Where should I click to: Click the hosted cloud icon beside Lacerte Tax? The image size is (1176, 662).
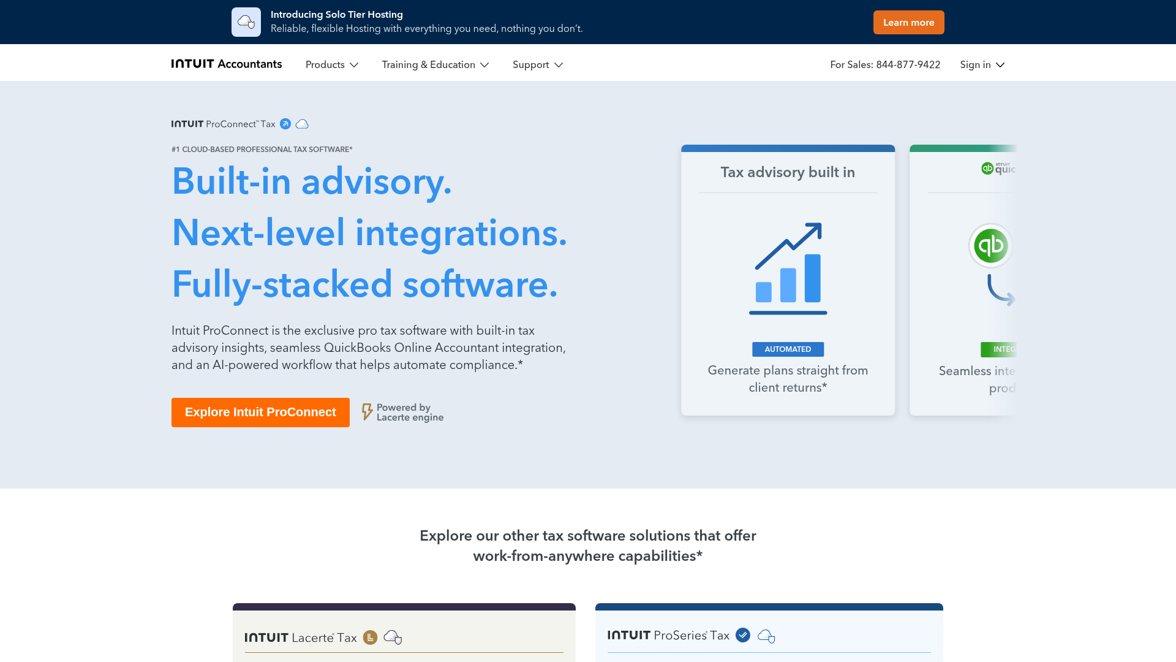[393, 637]
